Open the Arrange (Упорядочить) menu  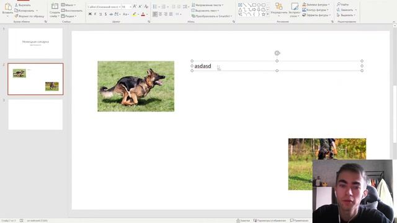(279, 10)
